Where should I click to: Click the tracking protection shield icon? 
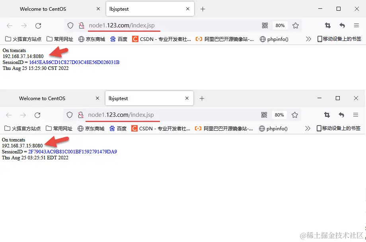coord(70,25)
